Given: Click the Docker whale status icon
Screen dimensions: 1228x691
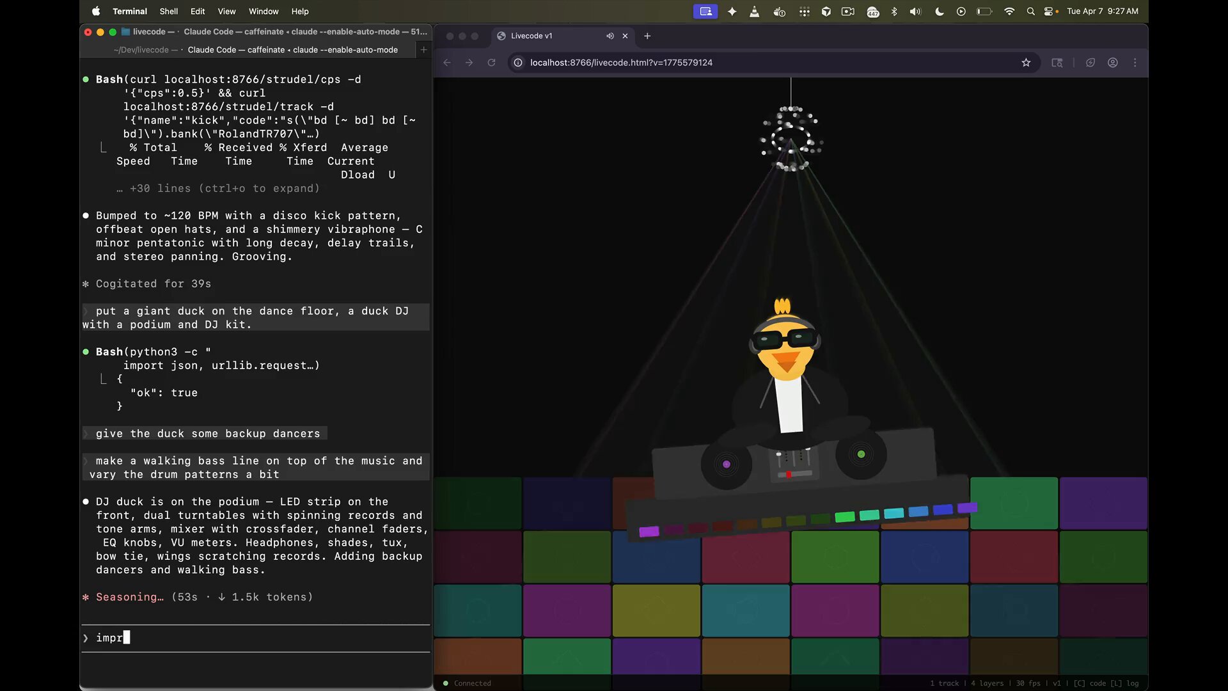Looking at the screenshot, I should point(779,11).
